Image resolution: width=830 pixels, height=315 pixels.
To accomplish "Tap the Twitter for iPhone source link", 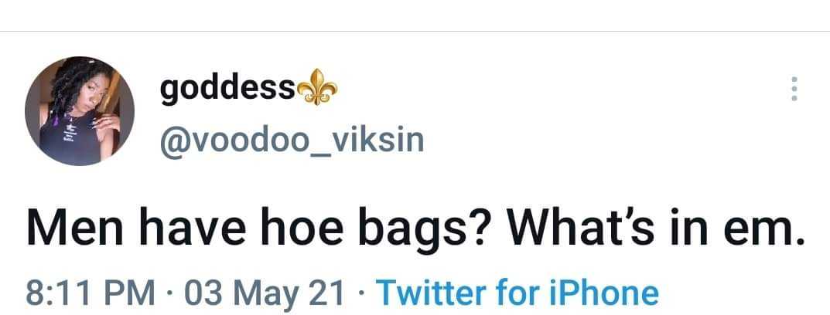I will pyautogui.click(x=517, y=293).
